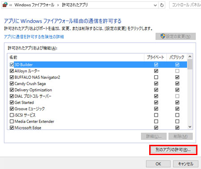Uncheck Groove ミュージック enabled checkbox
The width and height of the screenshot is (201, 169).
pos(12,109)
